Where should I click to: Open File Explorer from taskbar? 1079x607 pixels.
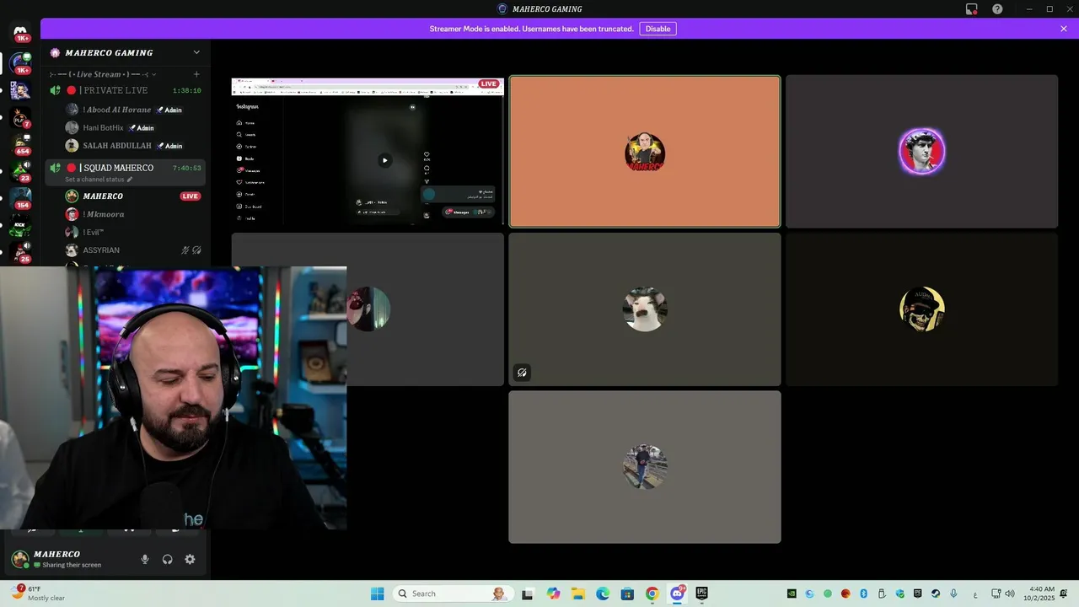[x=578, y=594]
